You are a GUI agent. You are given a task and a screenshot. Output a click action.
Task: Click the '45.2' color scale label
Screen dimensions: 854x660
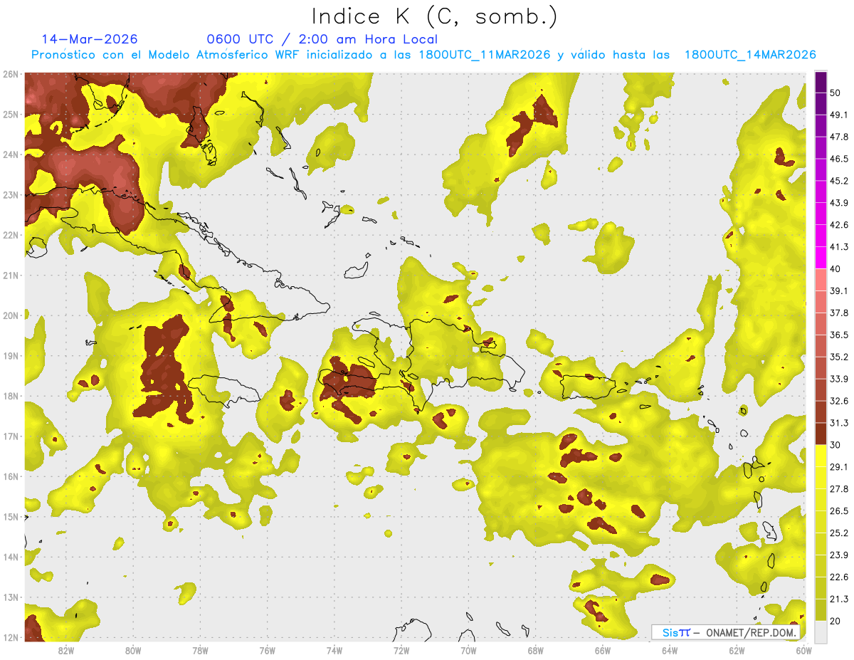(838, 181)
